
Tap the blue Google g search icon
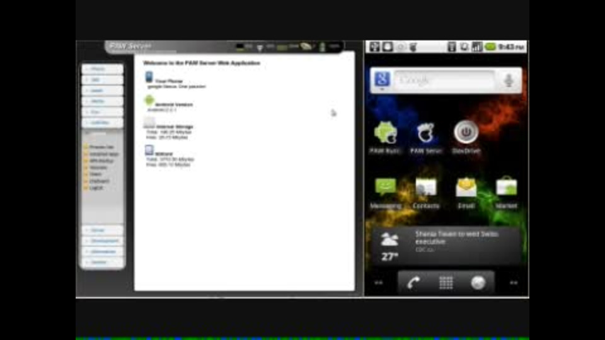[382, 79]
